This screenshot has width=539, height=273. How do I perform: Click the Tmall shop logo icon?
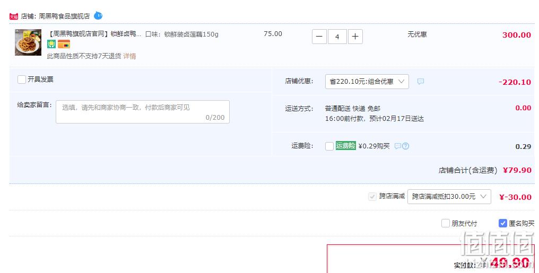tap(14, 16)
